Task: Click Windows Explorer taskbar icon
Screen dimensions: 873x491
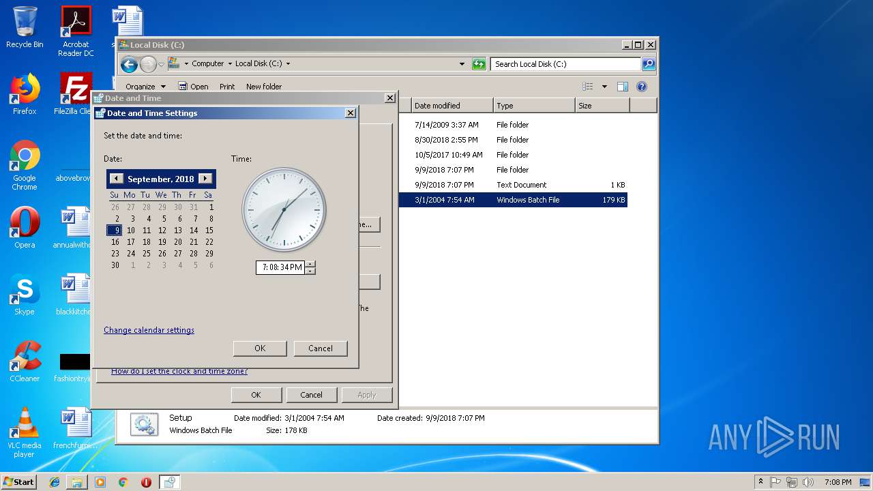Action: [77, 482]
